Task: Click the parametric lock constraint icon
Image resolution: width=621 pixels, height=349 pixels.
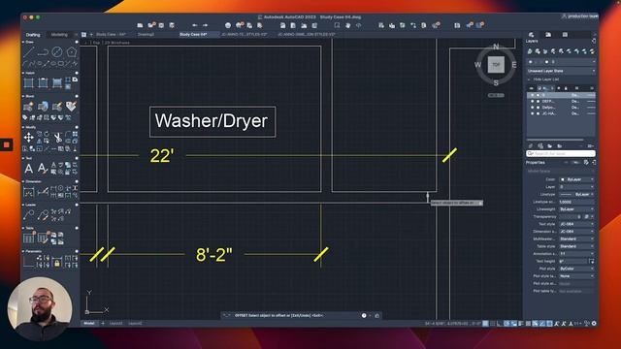Action: point(57,262)
